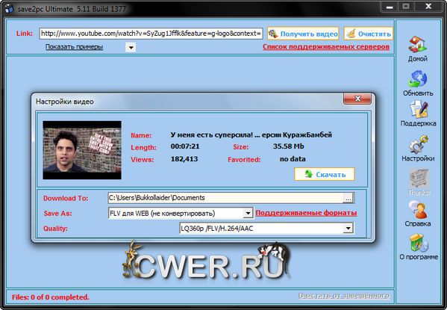Click the 00:07:21 length value
The width and height of the screenshot is (447, 310).
pyautogui.click(x=185, y=146)
